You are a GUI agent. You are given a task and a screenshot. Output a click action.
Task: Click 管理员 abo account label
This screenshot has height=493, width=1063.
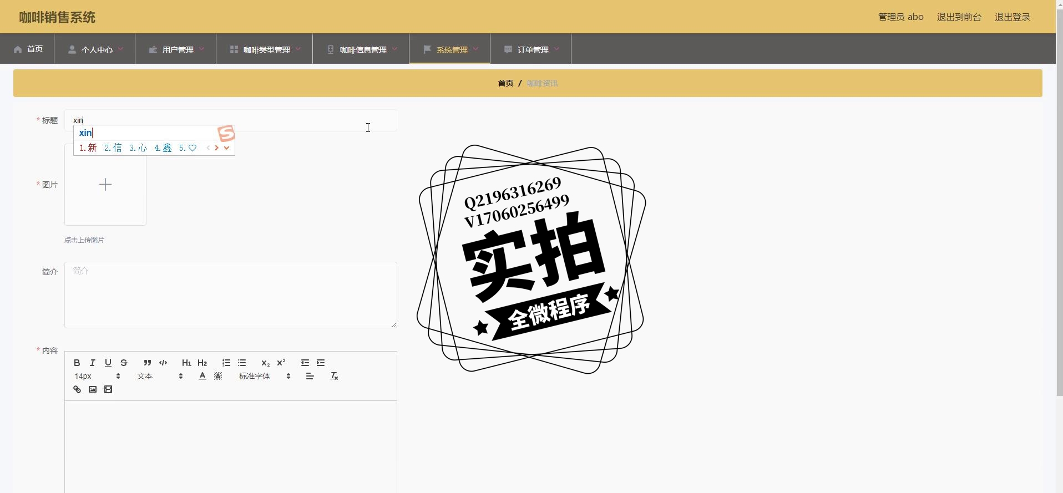(900, 17)
